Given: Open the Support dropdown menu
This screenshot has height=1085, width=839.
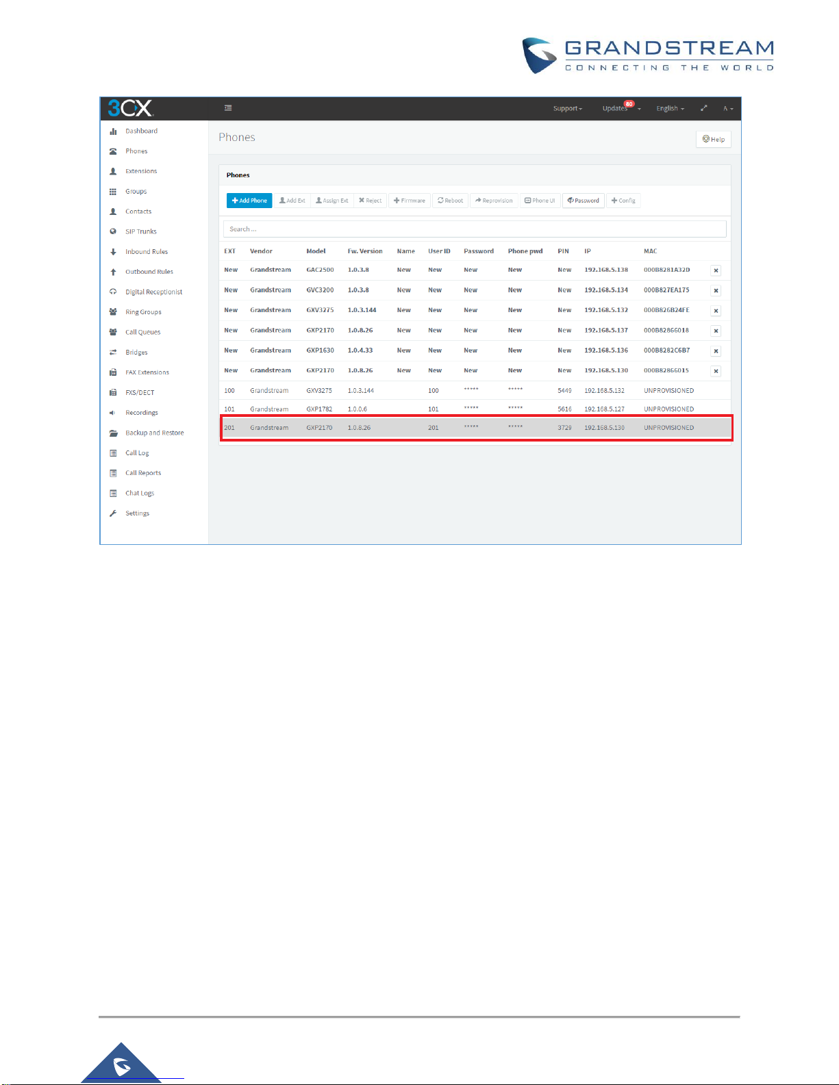Looking at the screenshot, I should pyautogui.click(x=567, y=109).
